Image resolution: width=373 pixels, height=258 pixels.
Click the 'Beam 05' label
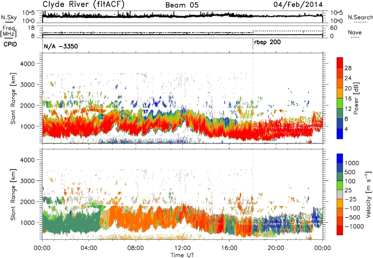point(182,5)
